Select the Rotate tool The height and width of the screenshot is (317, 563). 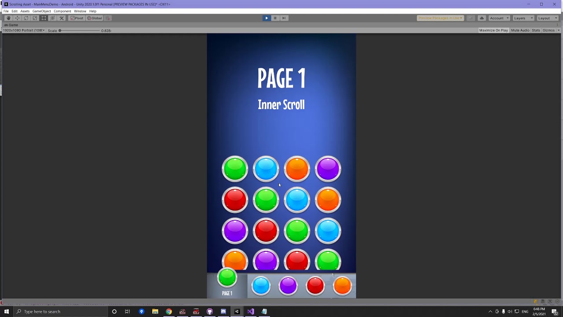click(x=26, y=18)
